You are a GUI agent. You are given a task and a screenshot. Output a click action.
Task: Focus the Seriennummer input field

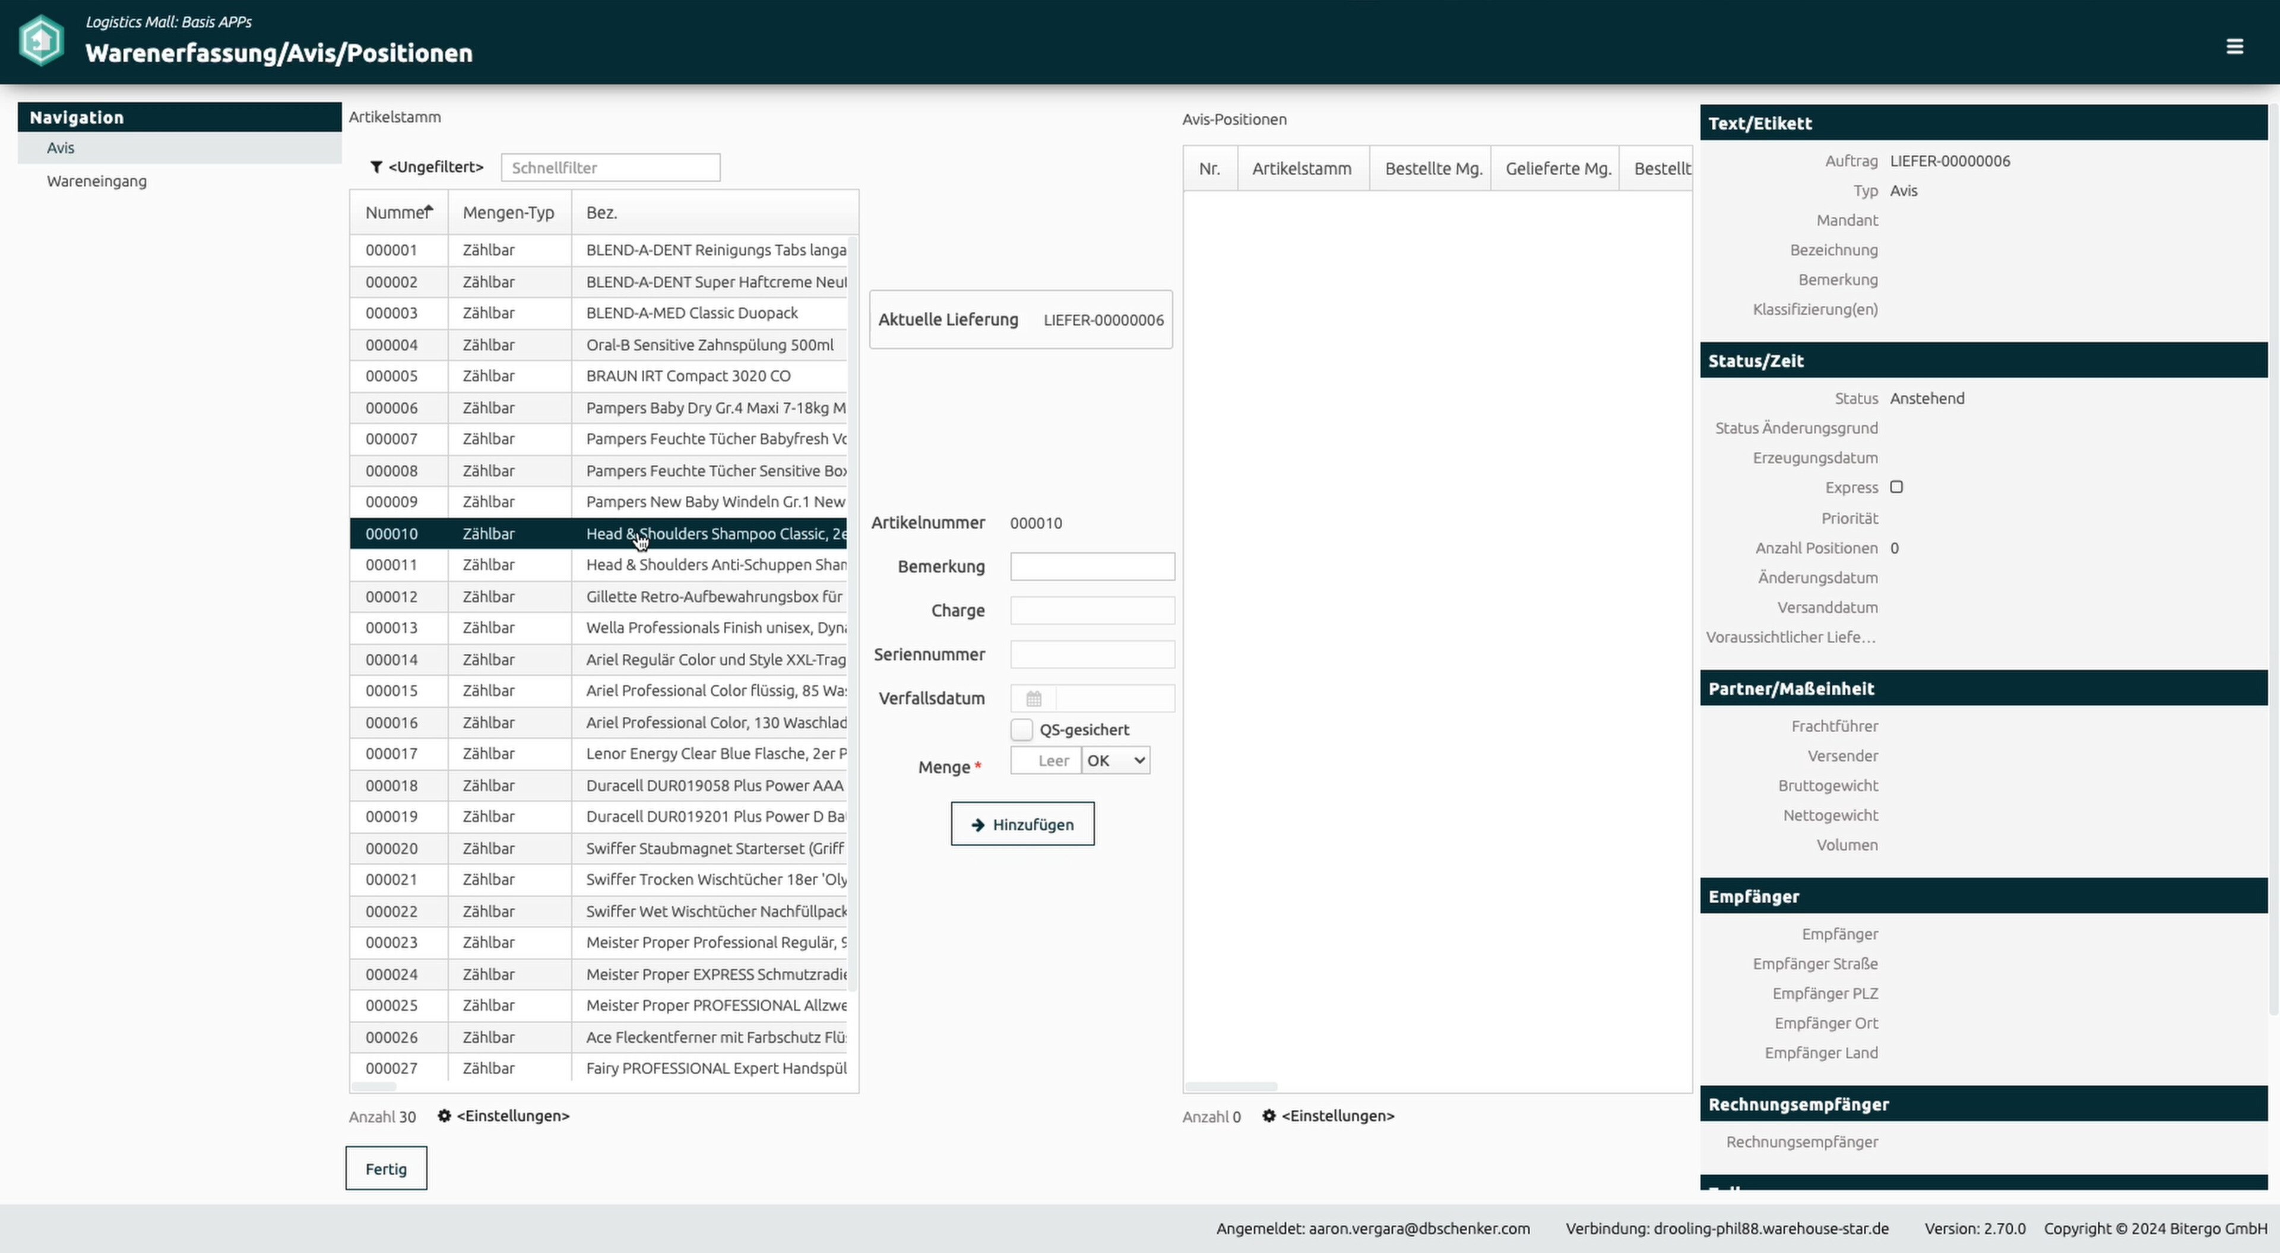coord(1092,654)
